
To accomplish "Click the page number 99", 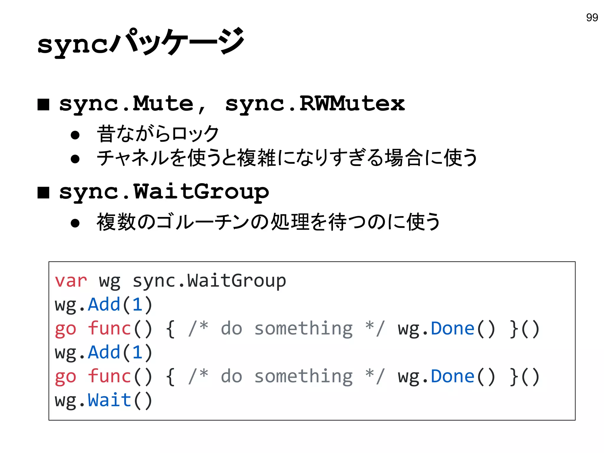I will tap(592, 18).
